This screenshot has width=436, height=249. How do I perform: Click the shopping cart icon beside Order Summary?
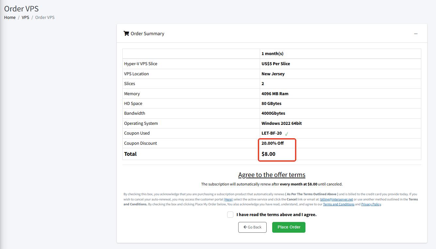(x=126, y=34)
